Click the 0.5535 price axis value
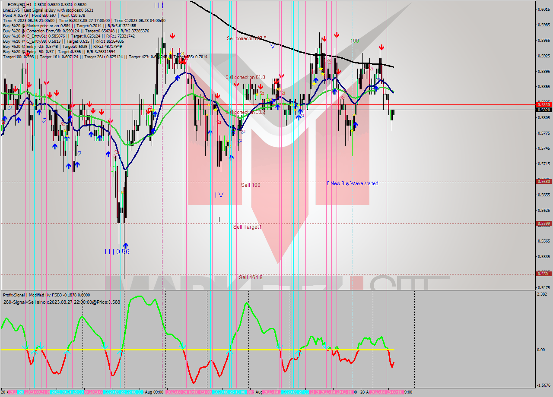The width and height of the screenshot is (553, 397). [x=543, y=256]
